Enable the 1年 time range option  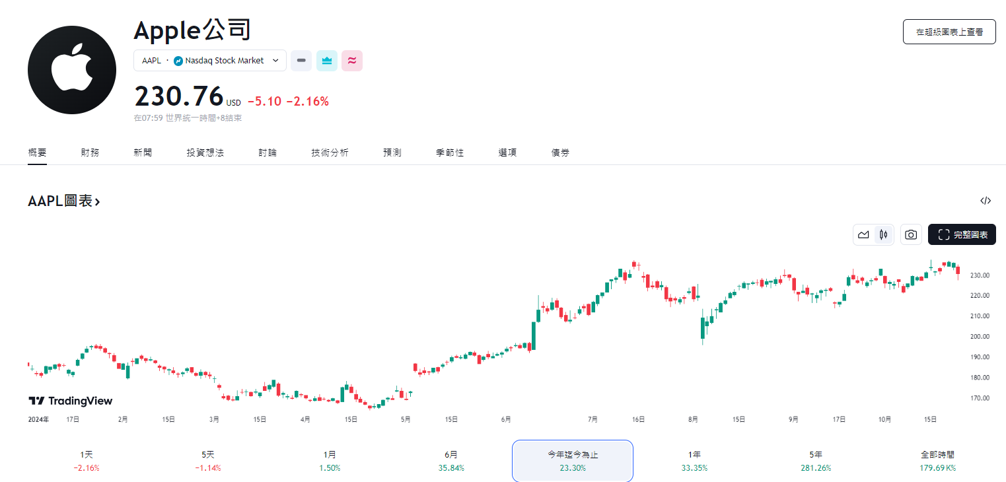694,460
